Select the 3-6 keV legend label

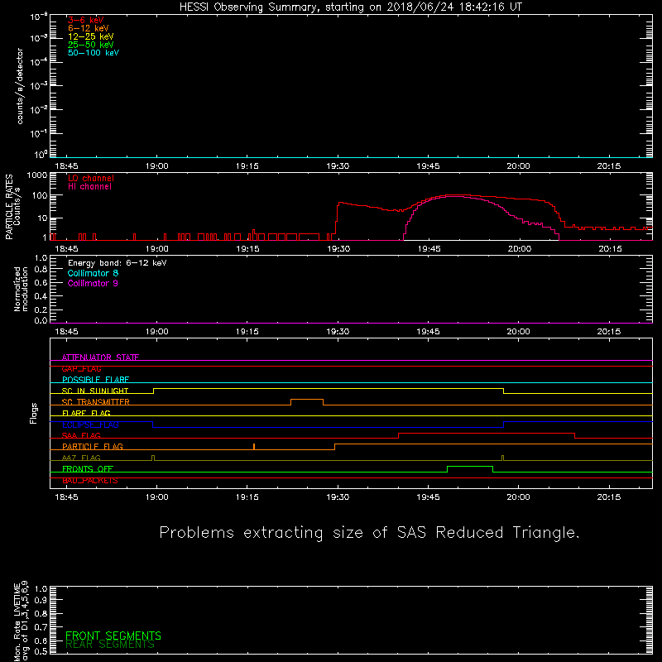(x=85, y=20)
